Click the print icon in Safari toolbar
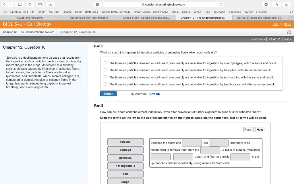This screenshot has width=294, height=184. pyautogui.click(x=40, y=4)
